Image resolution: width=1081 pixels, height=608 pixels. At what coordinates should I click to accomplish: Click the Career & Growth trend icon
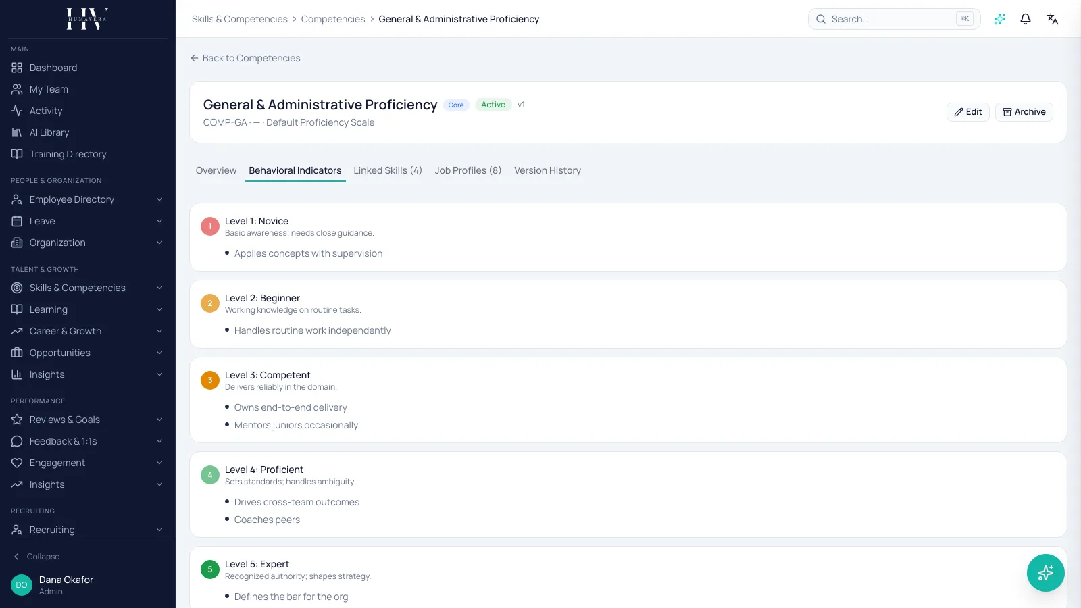(x=17, y=331)
